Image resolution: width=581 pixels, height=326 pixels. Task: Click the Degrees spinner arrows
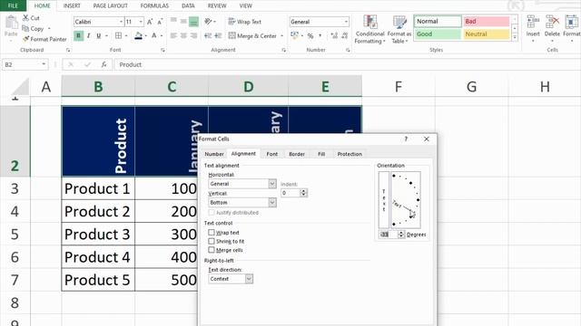(401, 235)
